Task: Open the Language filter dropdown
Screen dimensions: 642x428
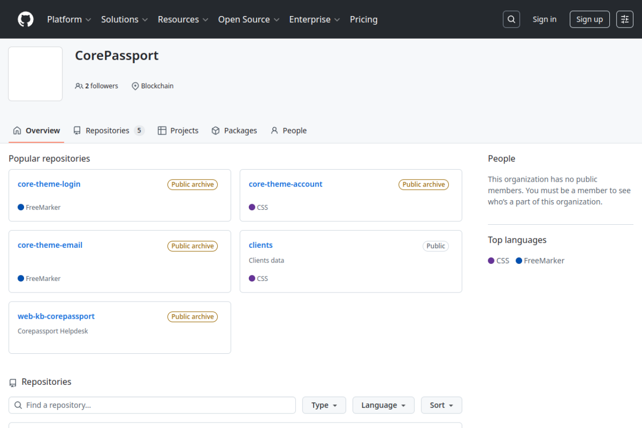Action: coord(383,405)
